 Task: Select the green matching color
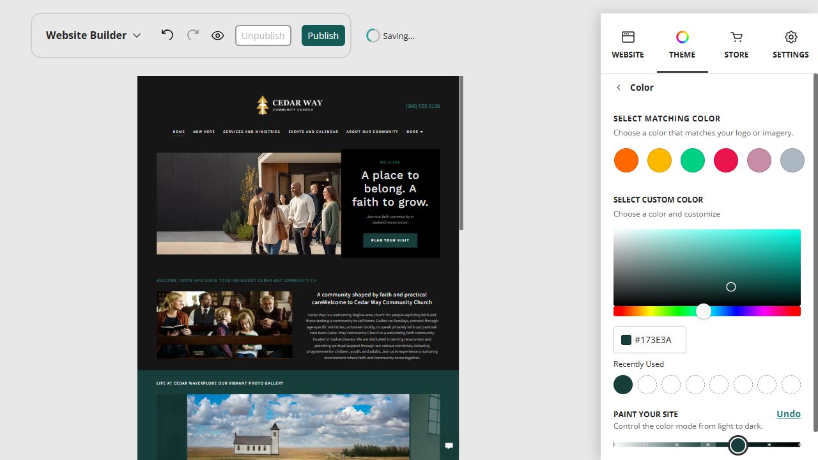(x=693, y=160)
